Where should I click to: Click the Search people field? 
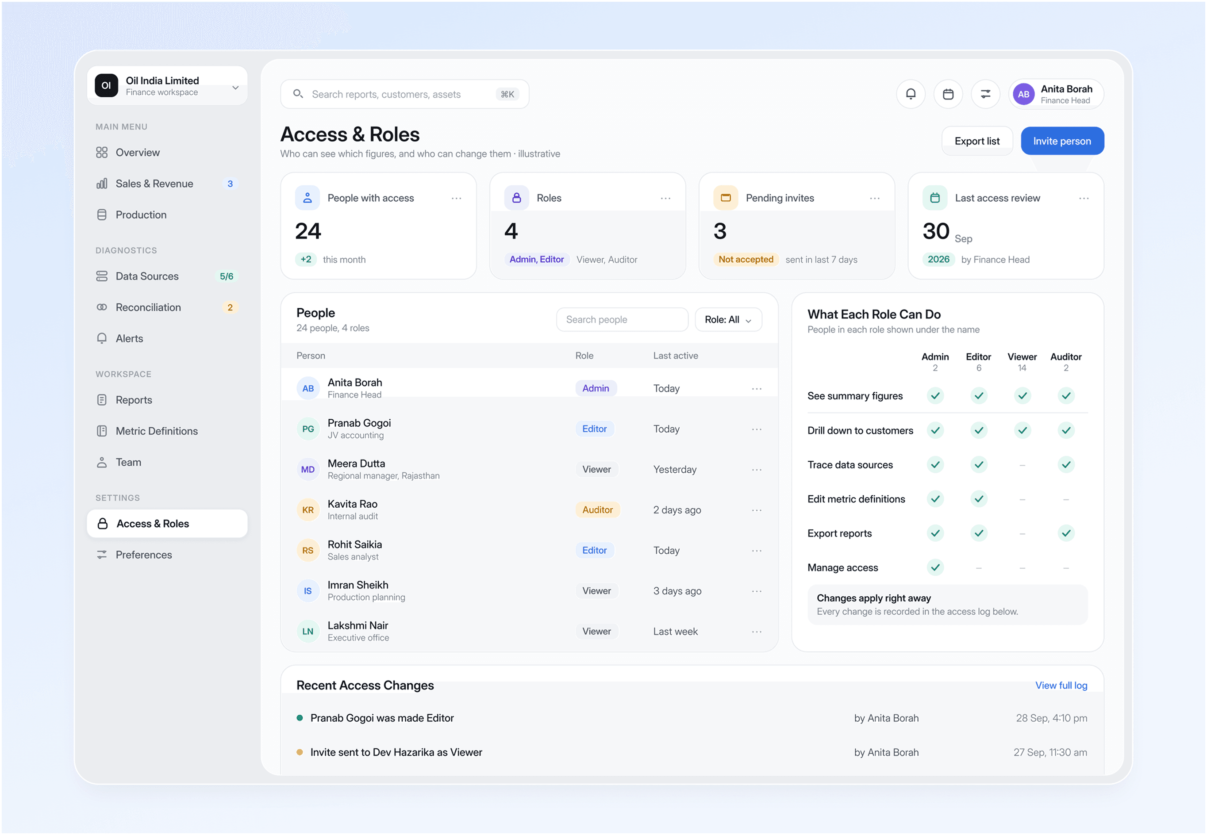[622, 320]
